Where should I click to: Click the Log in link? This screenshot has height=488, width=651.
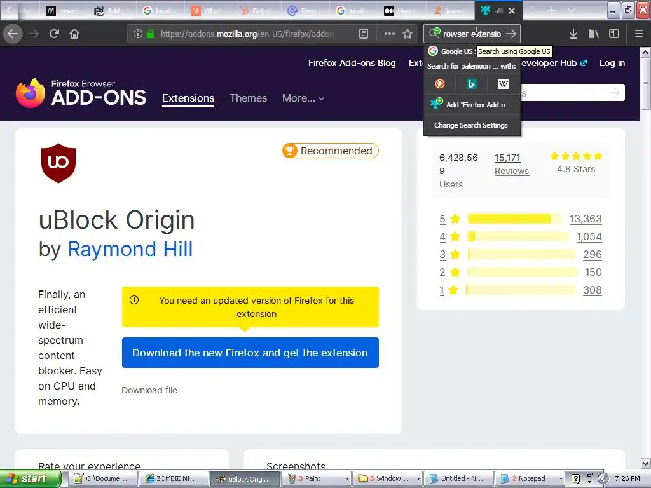click(612, 63)
